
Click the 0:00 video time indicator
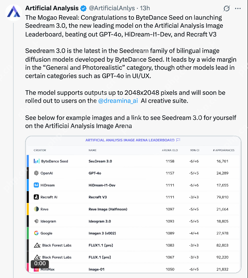pos(40,263)
